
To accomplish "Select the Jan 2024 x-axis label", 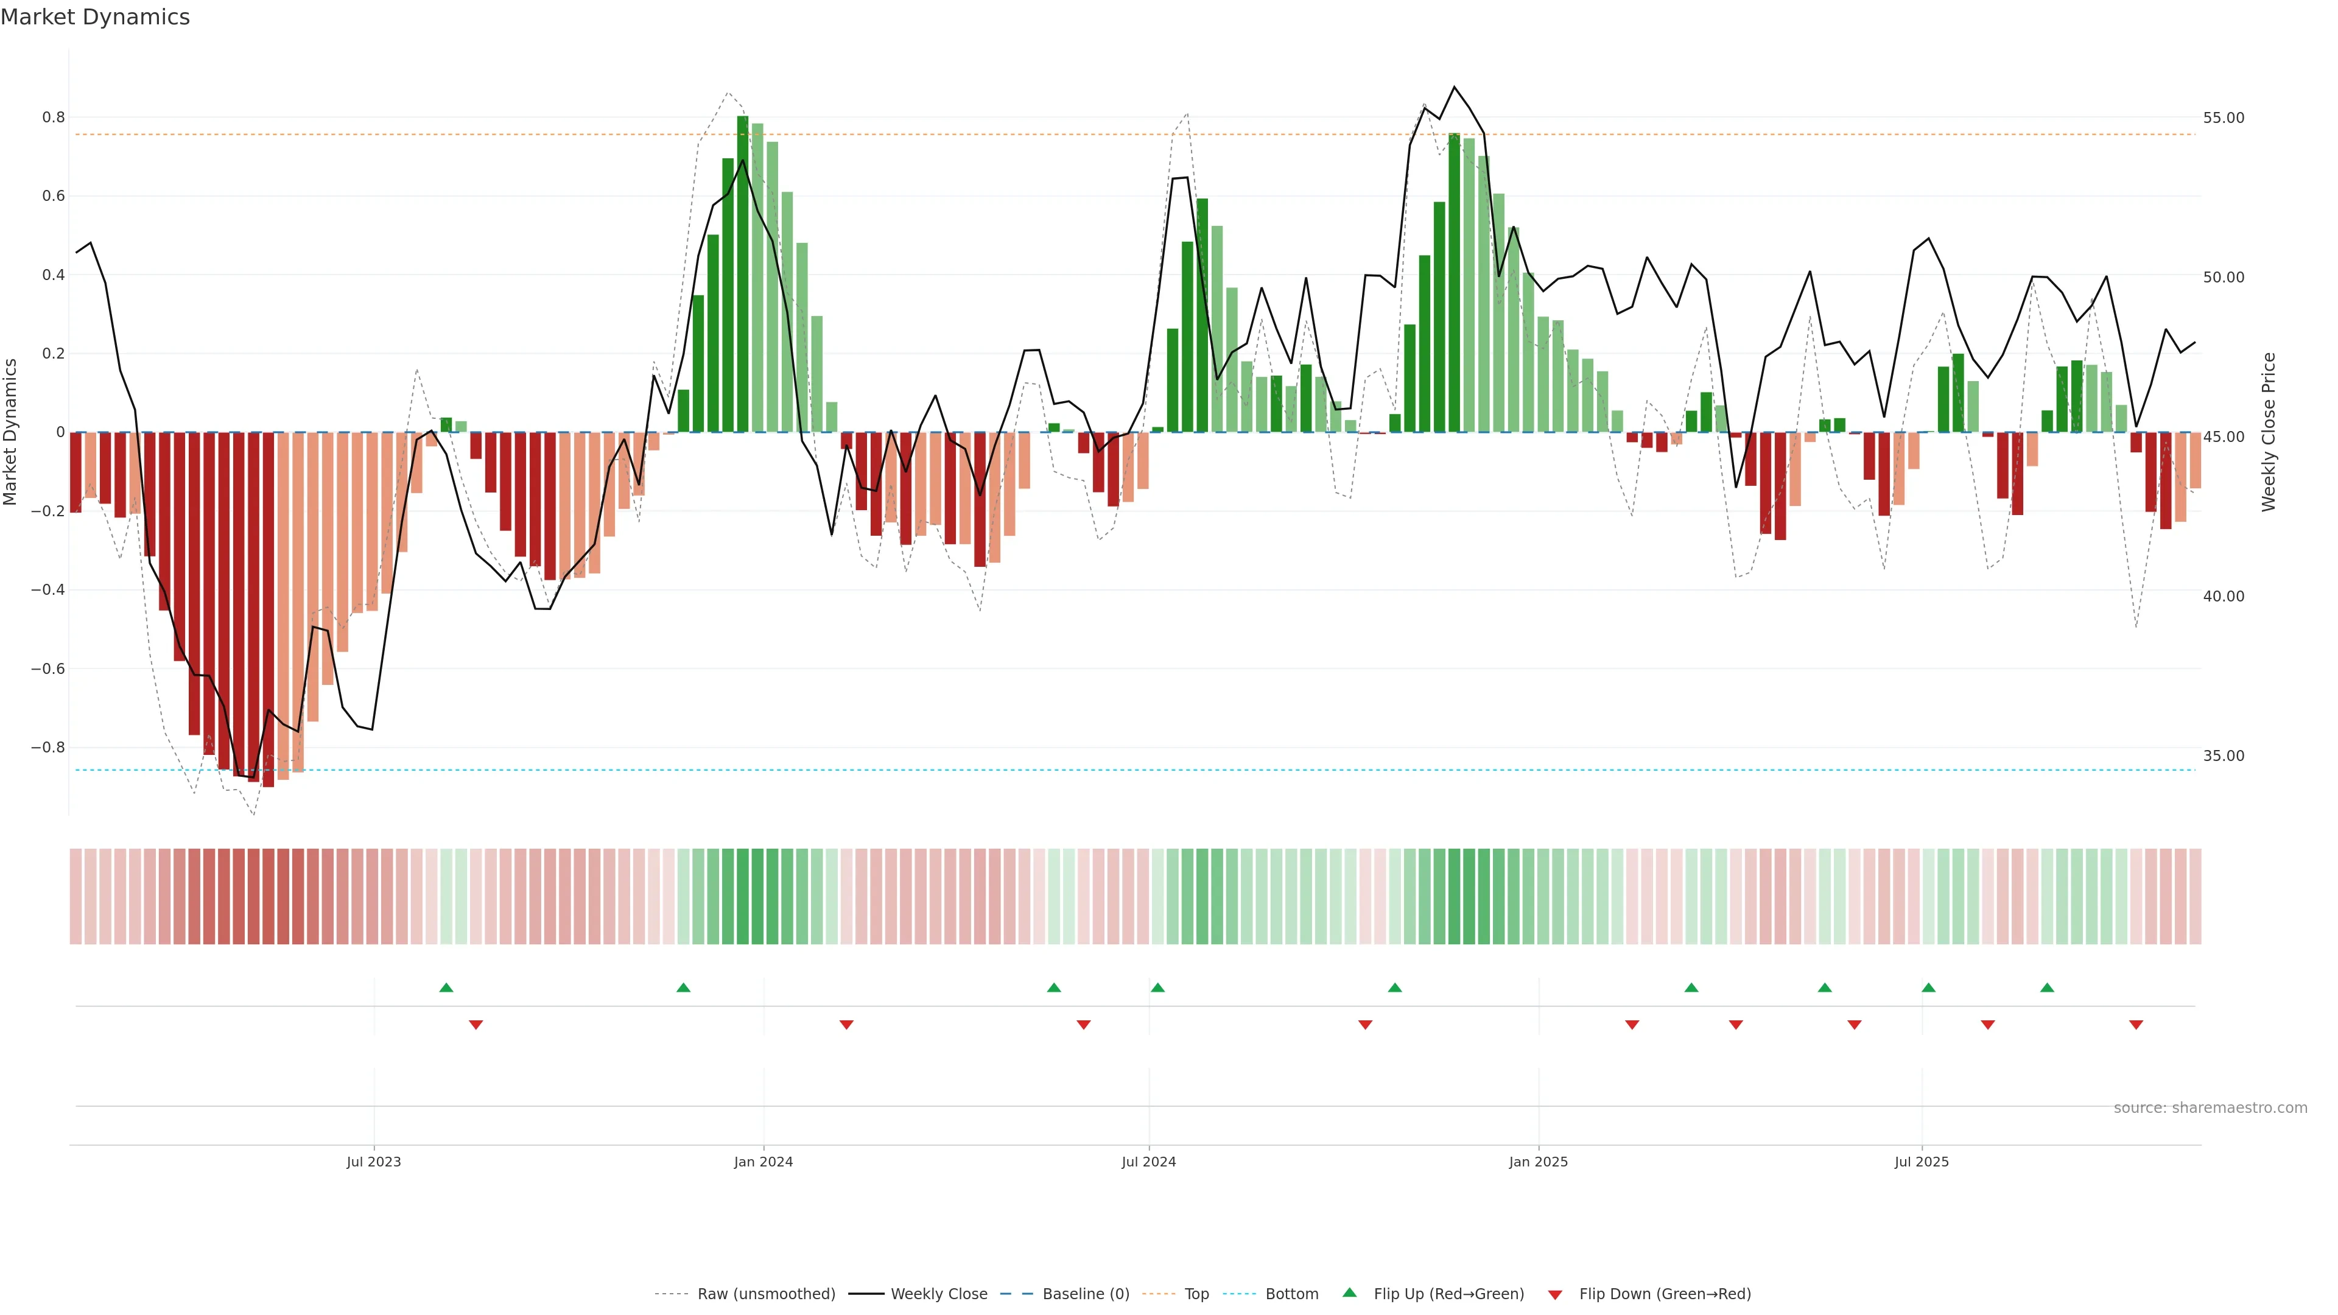I will (x=764, y=1162).
